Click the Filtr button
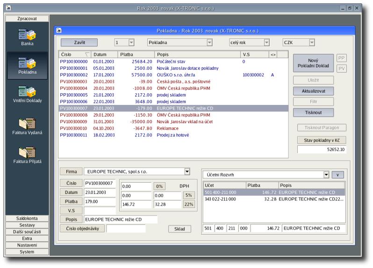The width and height of the screenshot is (373, 268). pos(313,102)
